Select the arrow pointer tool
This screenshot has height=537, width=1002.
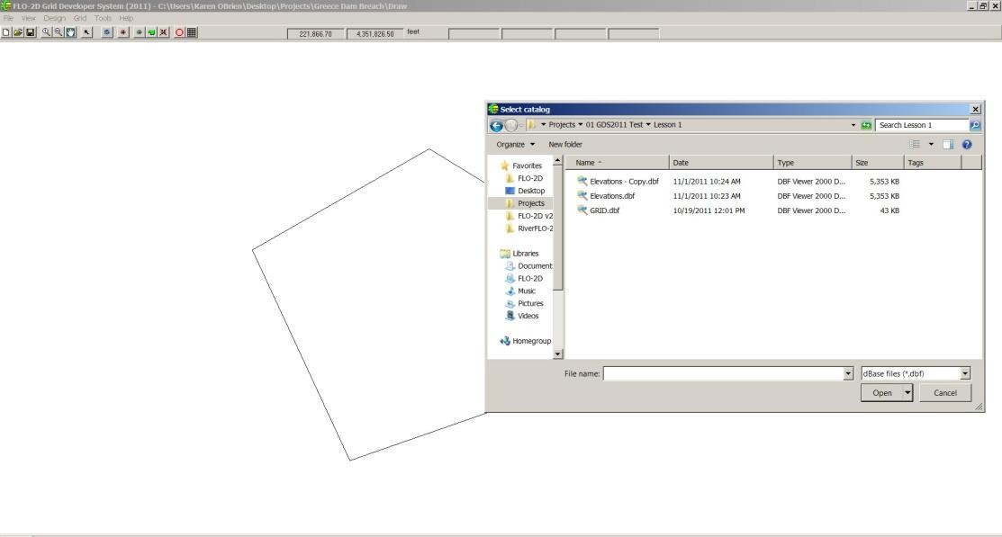(86, 33)
